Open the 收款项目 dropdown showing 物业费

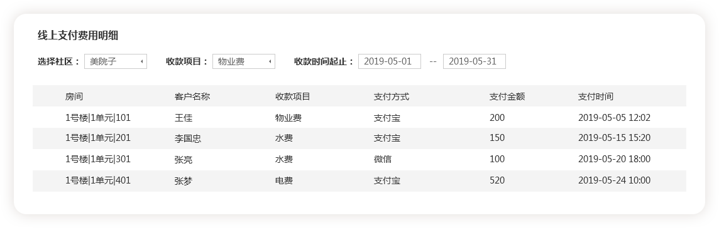coord(243,61)
